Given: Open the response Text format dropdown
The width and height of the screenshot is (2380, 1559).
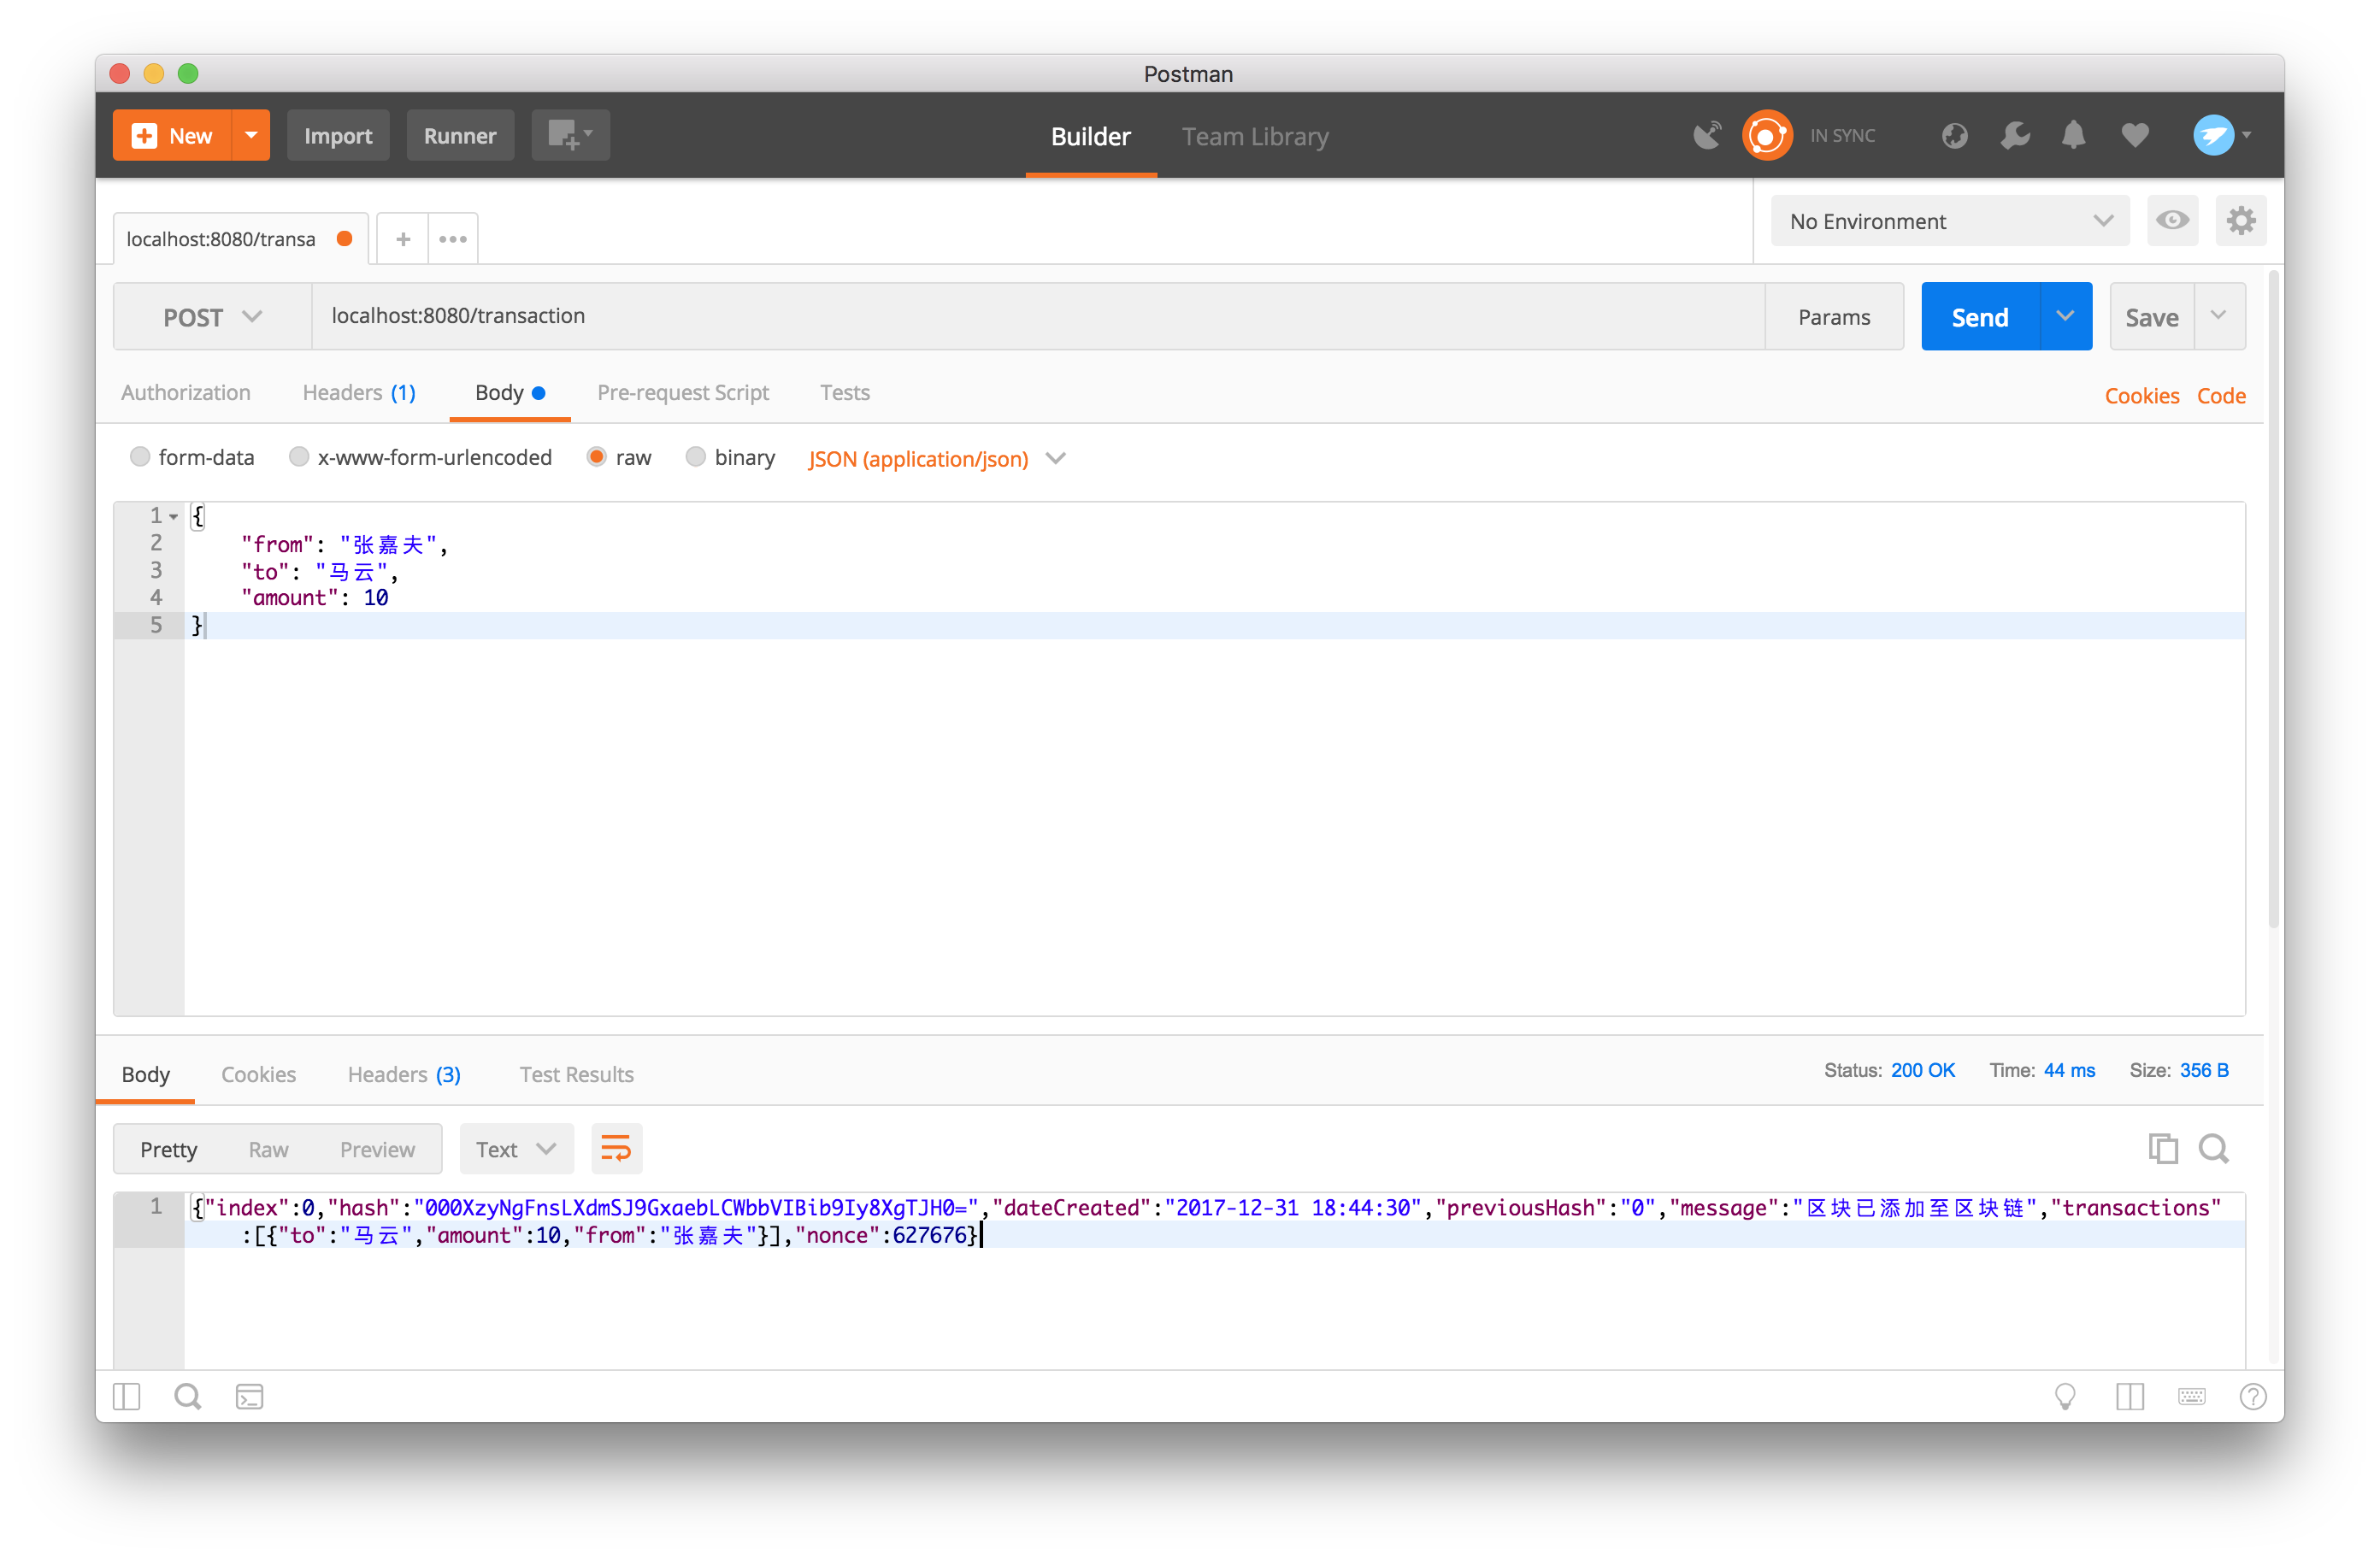Looking at the screenshot, I should (516, 1148).
